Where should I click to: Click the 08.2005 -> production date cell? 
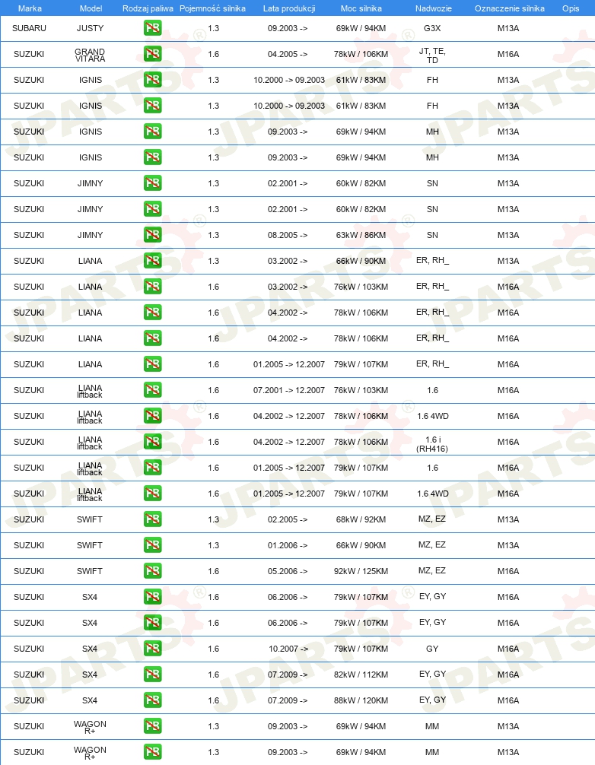(x=288, y=235)
